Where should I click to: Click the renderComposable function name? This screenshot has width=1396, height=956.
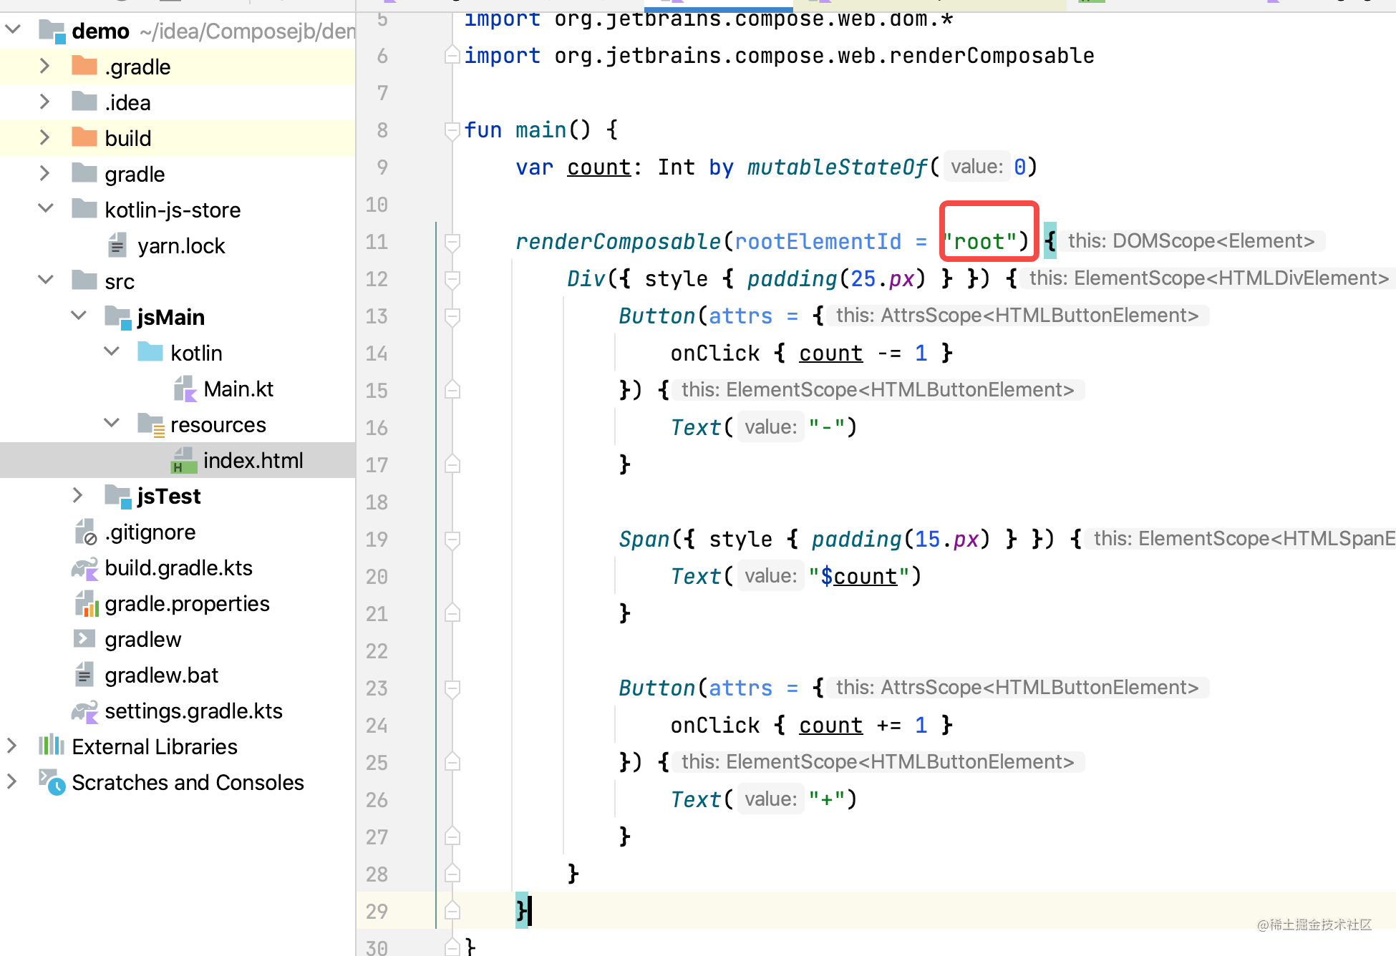click(x=617, y=242)
